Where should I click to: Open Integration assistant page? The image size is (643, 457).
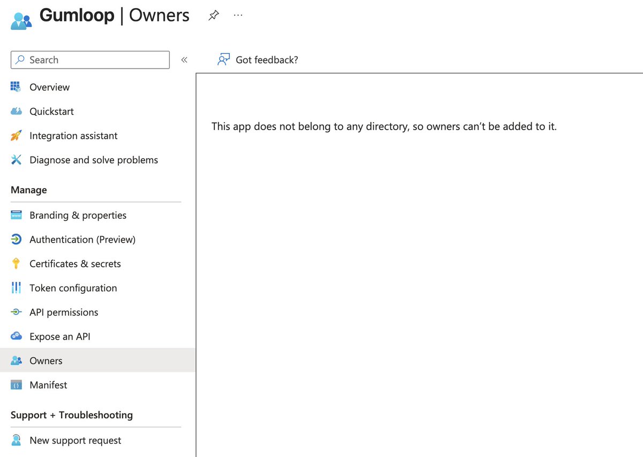click(73, 136)
